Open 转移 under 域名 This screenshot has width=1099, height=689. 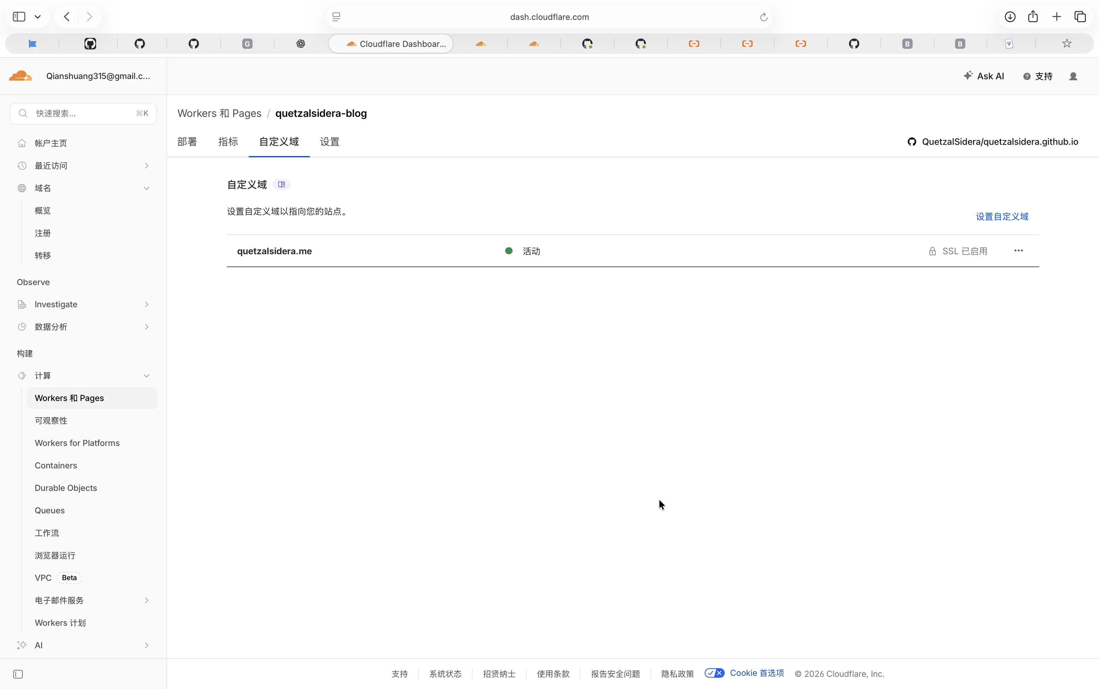[x=43, y=255]
